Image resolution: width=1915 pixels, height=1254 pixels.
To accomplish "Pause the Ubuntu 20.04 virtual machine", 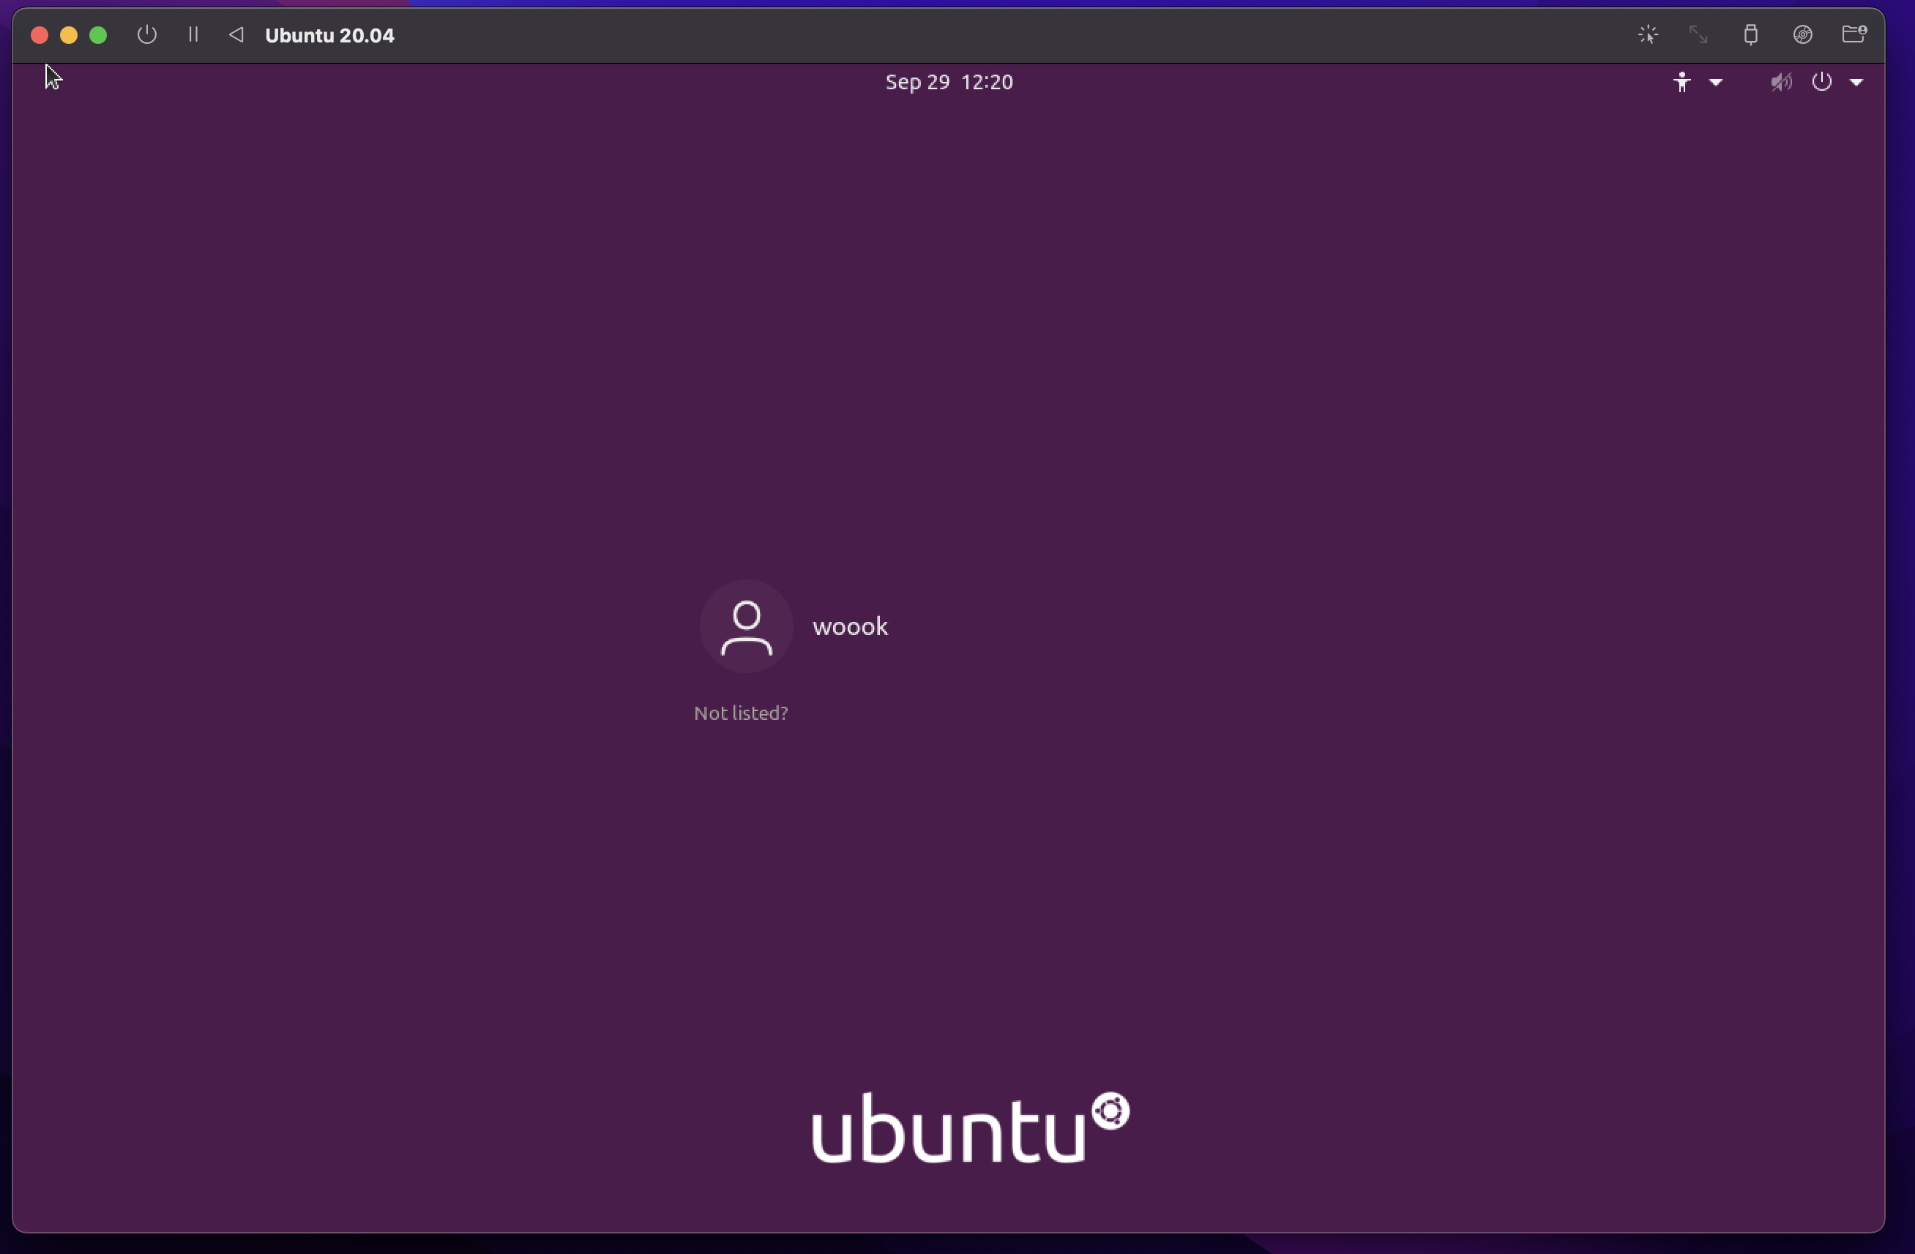I will coord(193,34).
